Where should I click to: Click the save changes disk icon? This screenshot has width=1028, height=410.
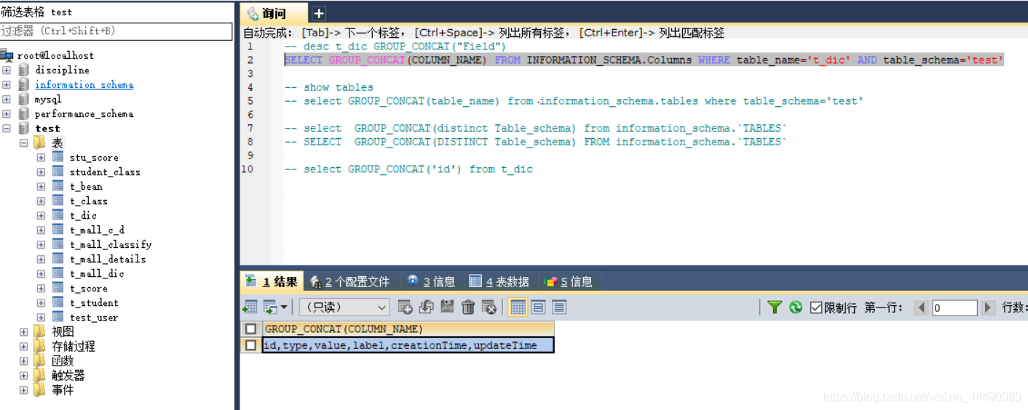click(x=448, y=307)
